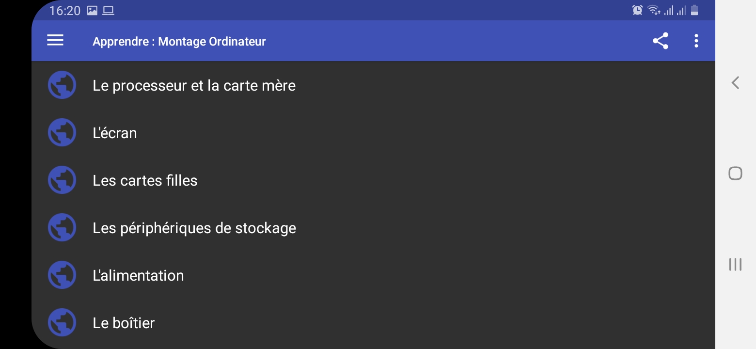Open the "Le boîtier" chapter
The image size is (756, 349).
click(x=124, y=323)
